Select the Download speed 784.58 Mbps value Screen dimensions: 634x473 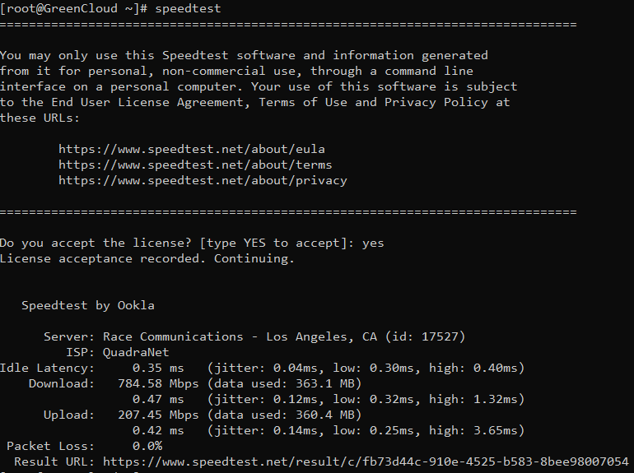point(158,383)
